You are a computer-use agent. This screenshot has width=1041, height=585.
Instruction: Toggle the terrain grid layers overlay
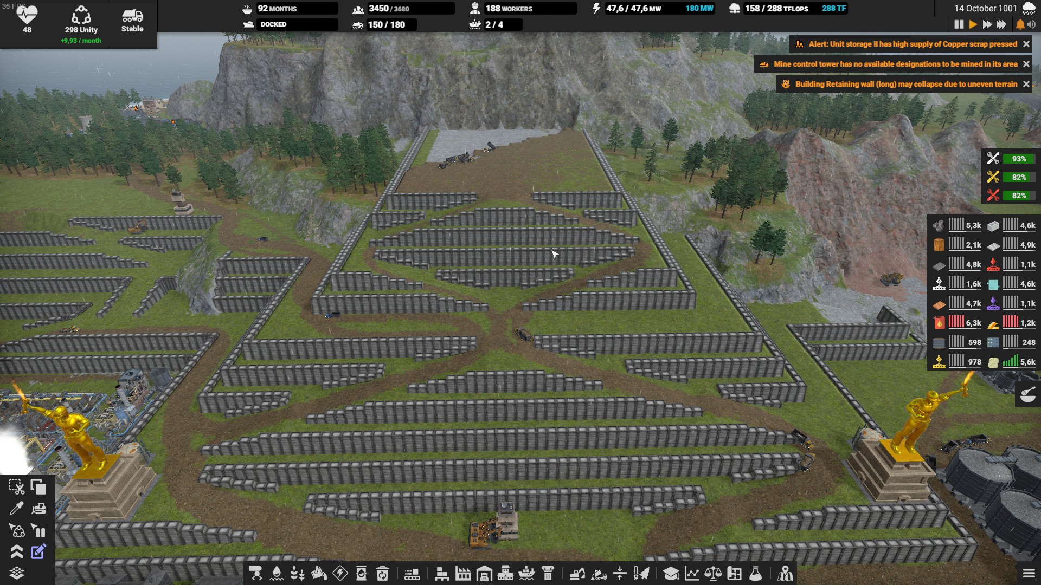click(17, 573)
